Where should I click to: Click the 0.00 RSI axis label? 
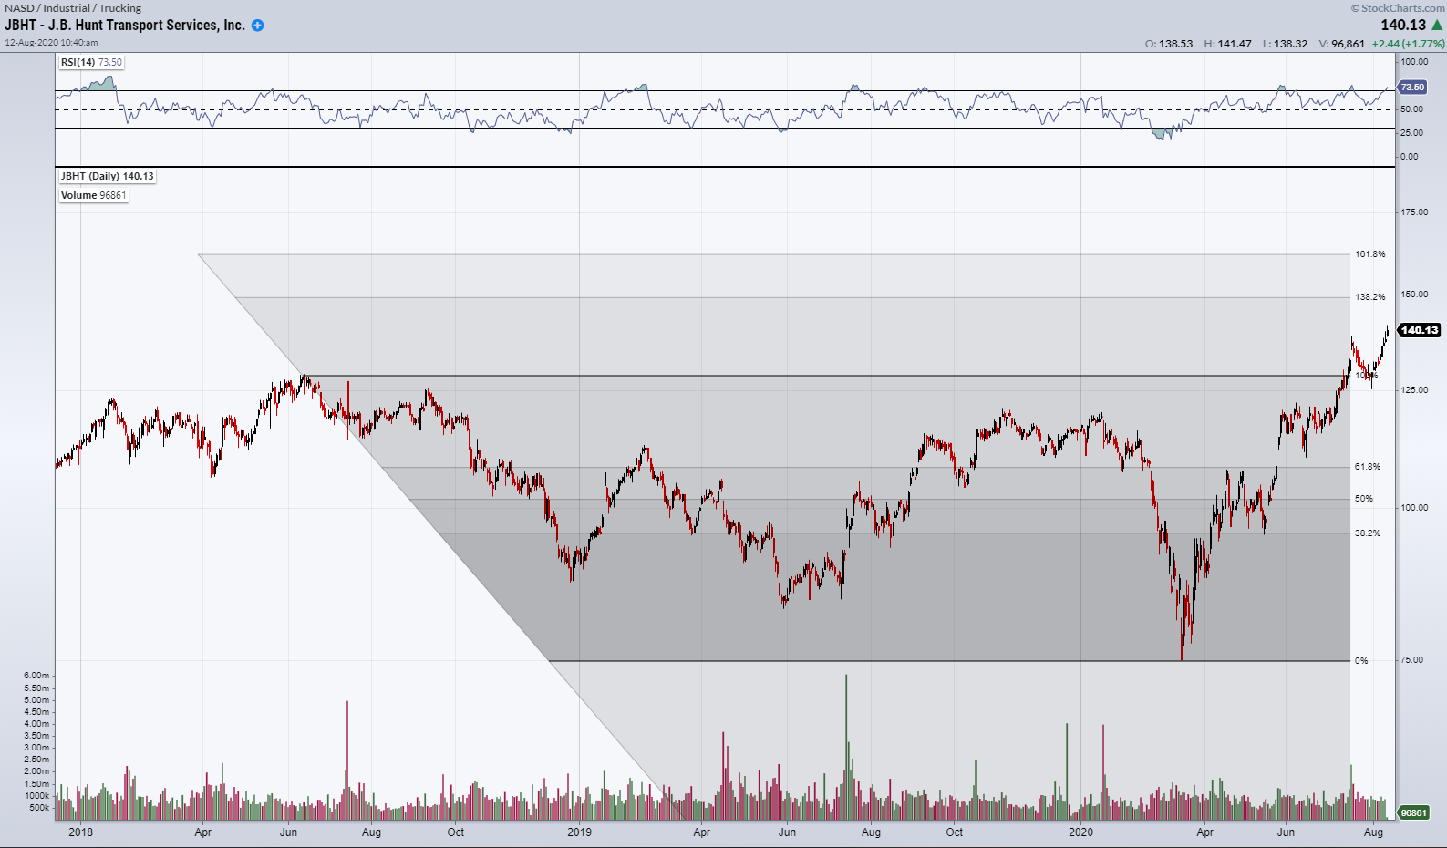[1410, 157]
